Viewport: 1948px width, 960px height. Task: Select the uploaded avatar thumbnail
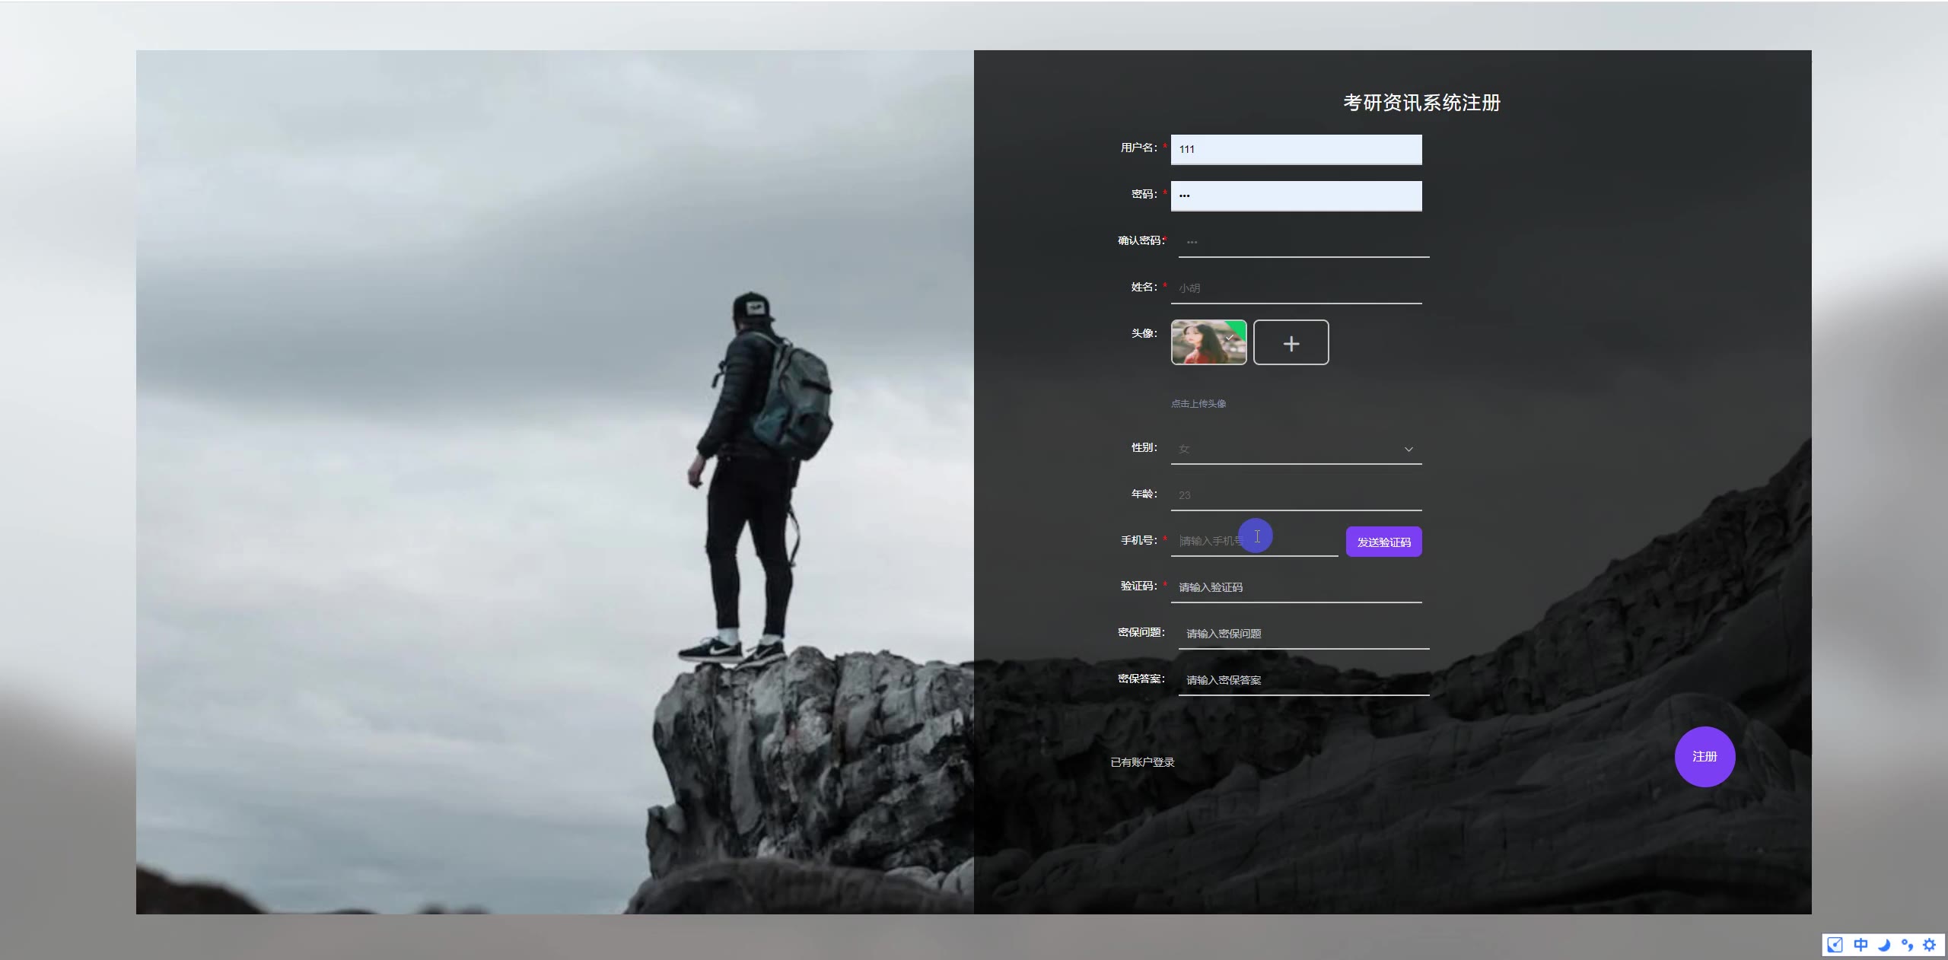click(x=1208, y=342)
